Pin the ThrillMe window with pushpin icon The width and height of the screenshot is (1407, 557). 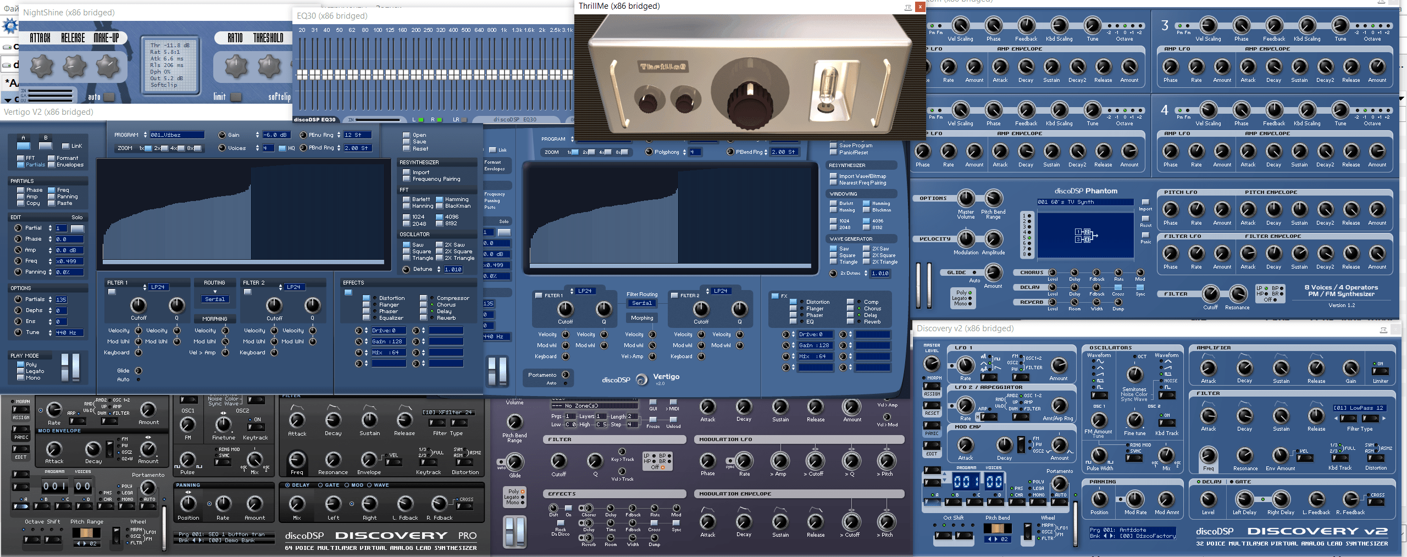pos(908,7)
